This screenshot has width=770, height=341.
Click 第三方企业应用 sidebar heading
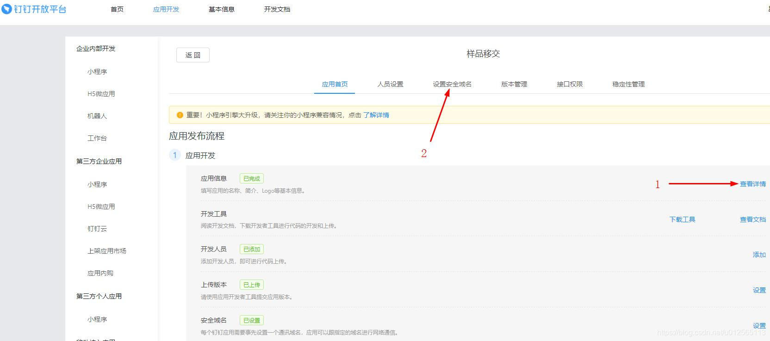99,161
